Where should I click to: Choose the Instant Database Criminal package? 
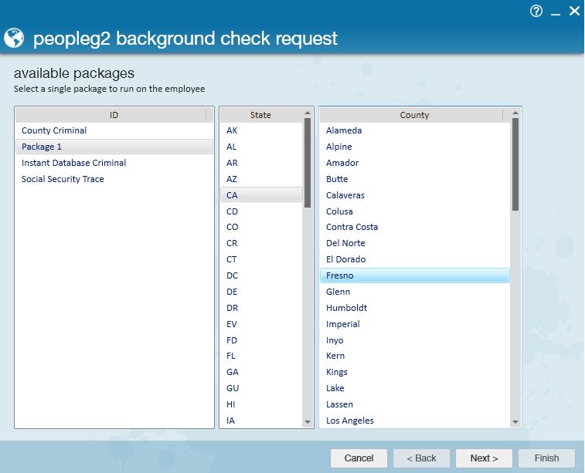click(114, 163)
